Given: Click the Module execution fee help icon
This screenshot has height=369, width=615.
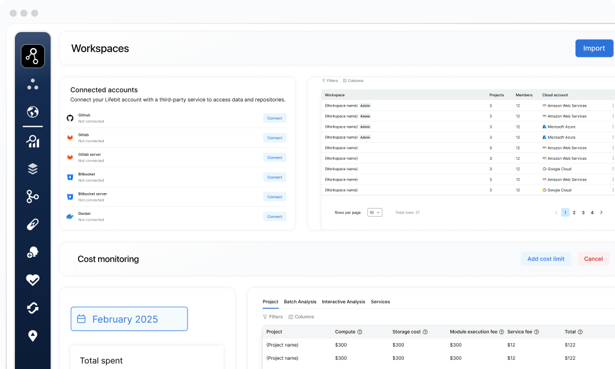Looking at the screenshot, I should [501, 332].
